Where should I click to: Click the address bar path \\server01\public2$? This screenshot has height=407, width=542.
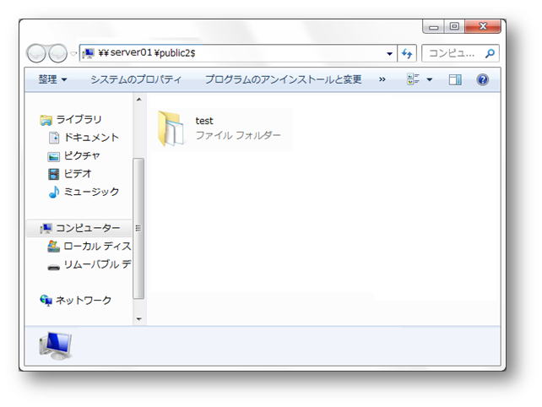pos(147,53)
